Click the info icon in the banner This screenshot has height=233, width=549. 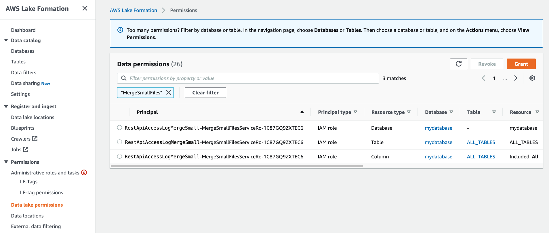tap(121, 30)
